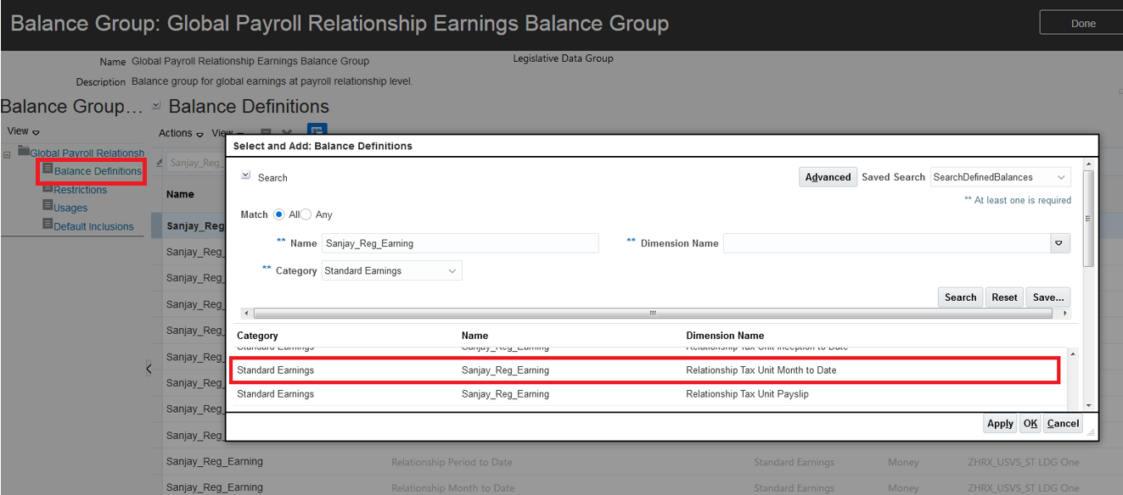Click the Search button
The image size is (1123, 495).
(x=960, y=298)
